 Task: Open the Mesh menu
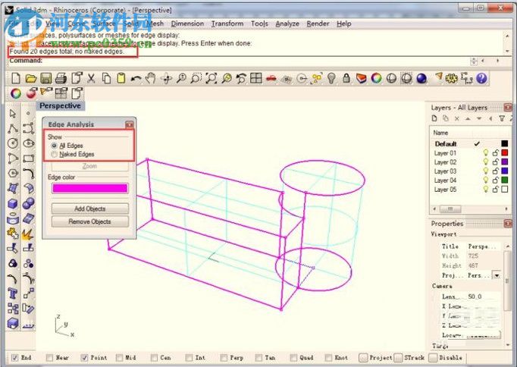click(x=155, y=24)
